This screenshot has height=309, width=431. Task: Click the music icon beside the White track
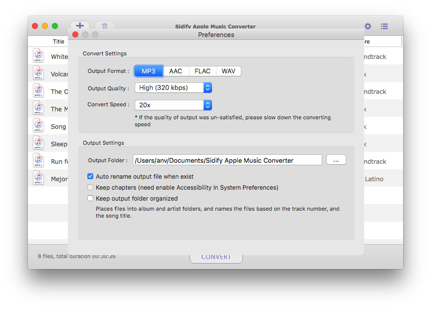coord(38,56)
